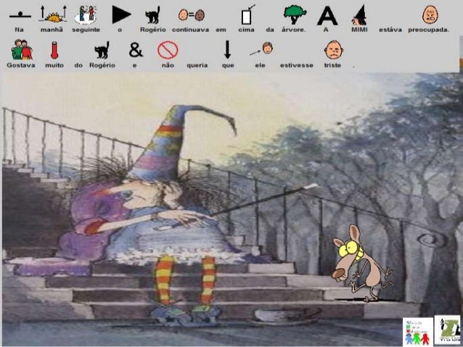463x347 pixels.
Task: Click the word "triste"
Action: 332,65
